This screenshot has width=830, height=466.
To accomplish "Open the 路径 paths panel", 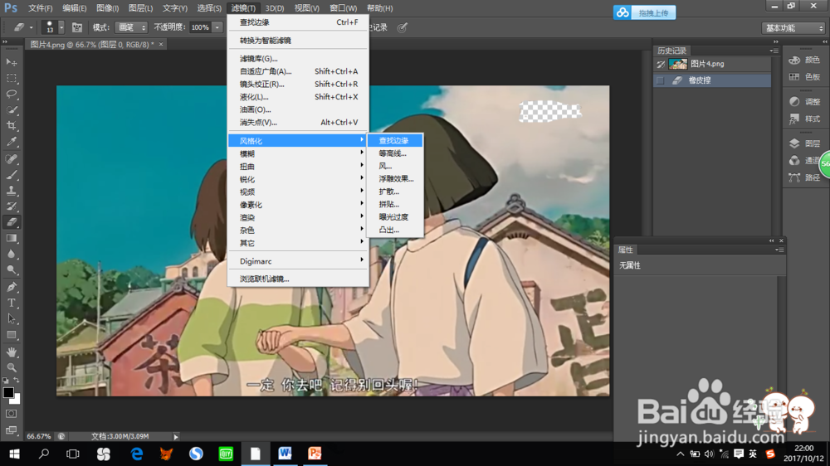I will (x=804, y=177).
